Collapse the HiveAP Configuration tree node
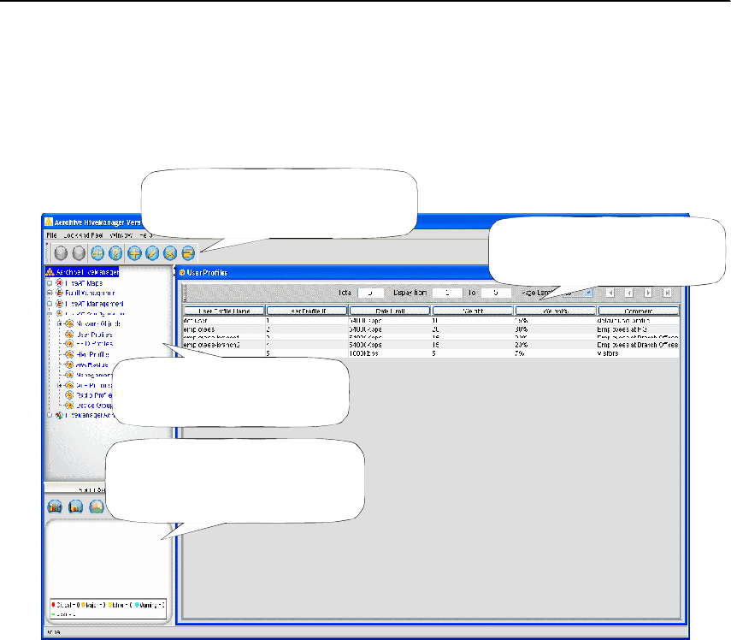 click(x=50, y=314)
